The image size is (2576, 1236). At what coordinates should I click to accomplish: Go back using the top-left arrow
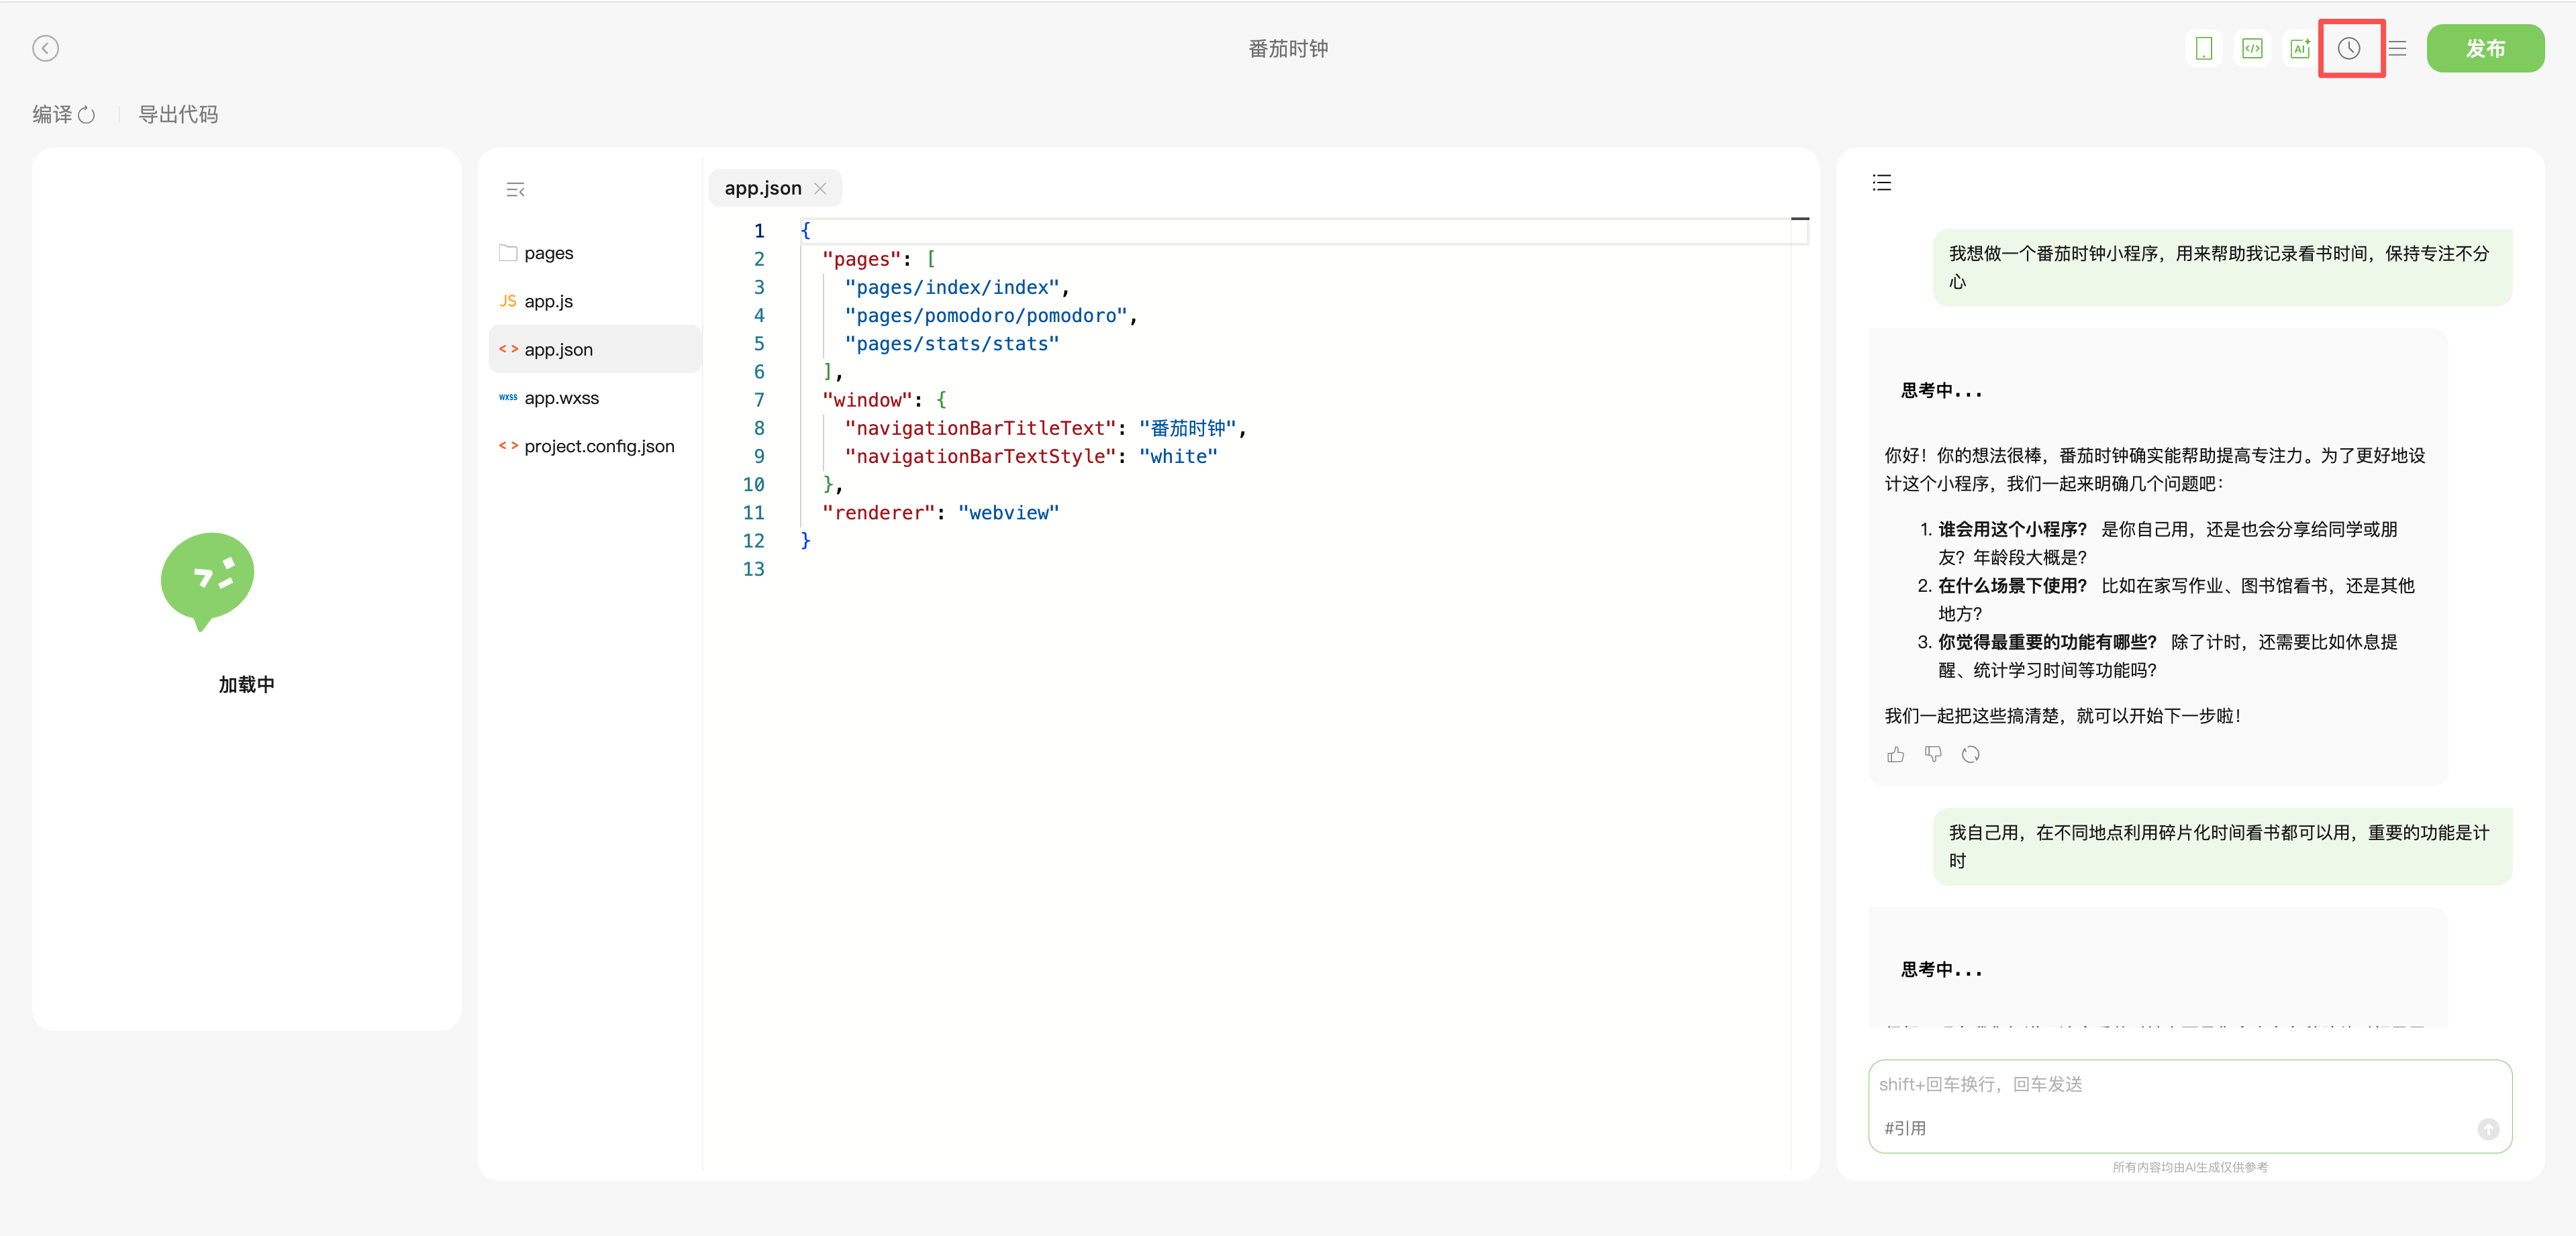click(46, 48)
